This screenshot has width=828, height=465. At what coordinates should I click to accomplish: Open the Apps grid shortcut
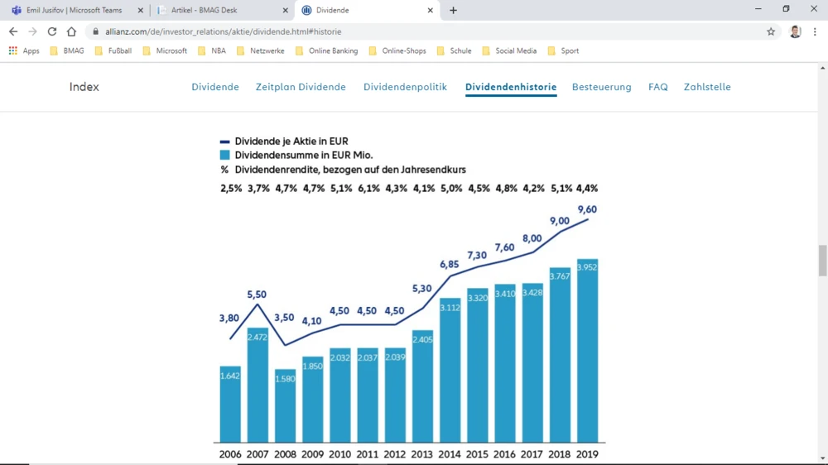(x=24, y=50)
